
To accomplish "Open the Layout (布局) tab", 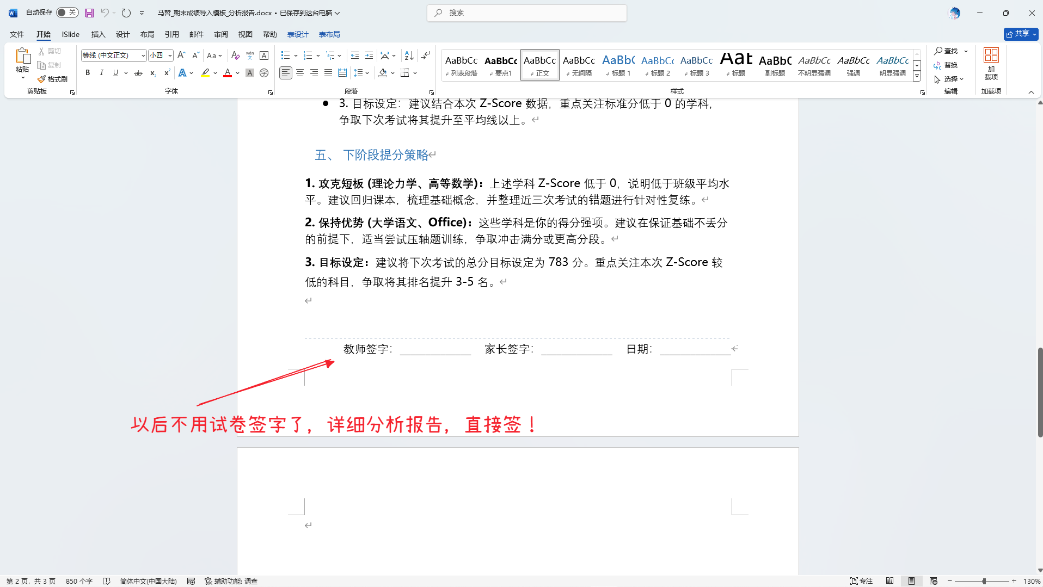I will 147,34.
